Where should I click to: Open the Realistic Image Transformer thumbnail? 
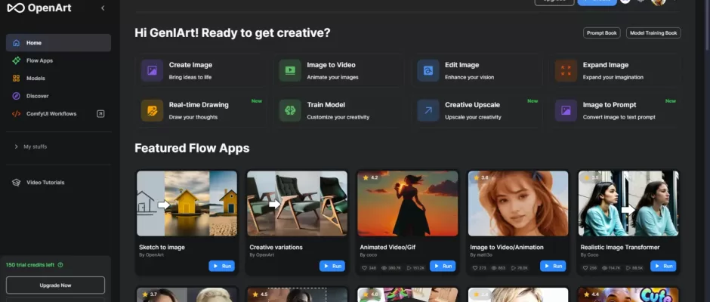(x=628, y=203)
